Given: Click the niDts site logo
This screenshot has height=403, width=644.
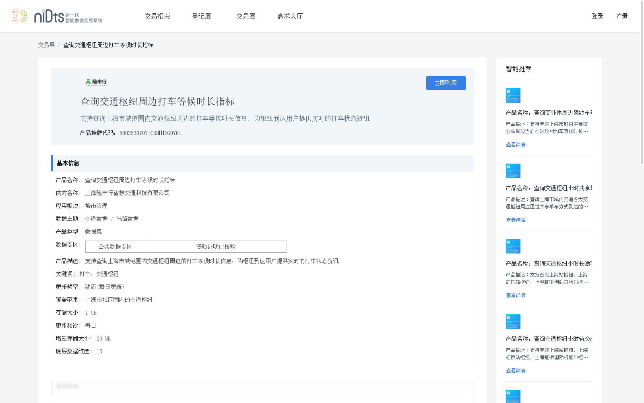Looking at the screenshot, I should [x=57, y=16].
